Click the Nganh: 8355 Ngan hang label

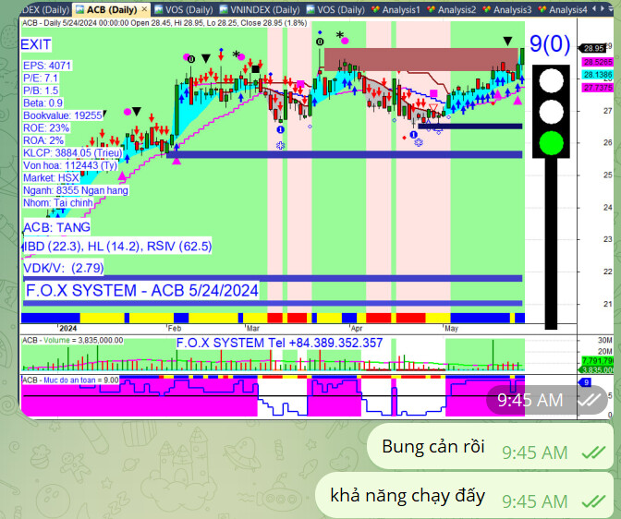click(x=75, y=190)
